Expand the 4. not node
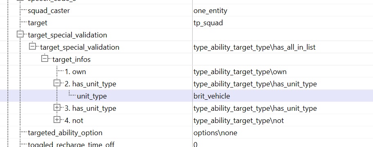The image size is (373, 147). click(x=57, y=120)
